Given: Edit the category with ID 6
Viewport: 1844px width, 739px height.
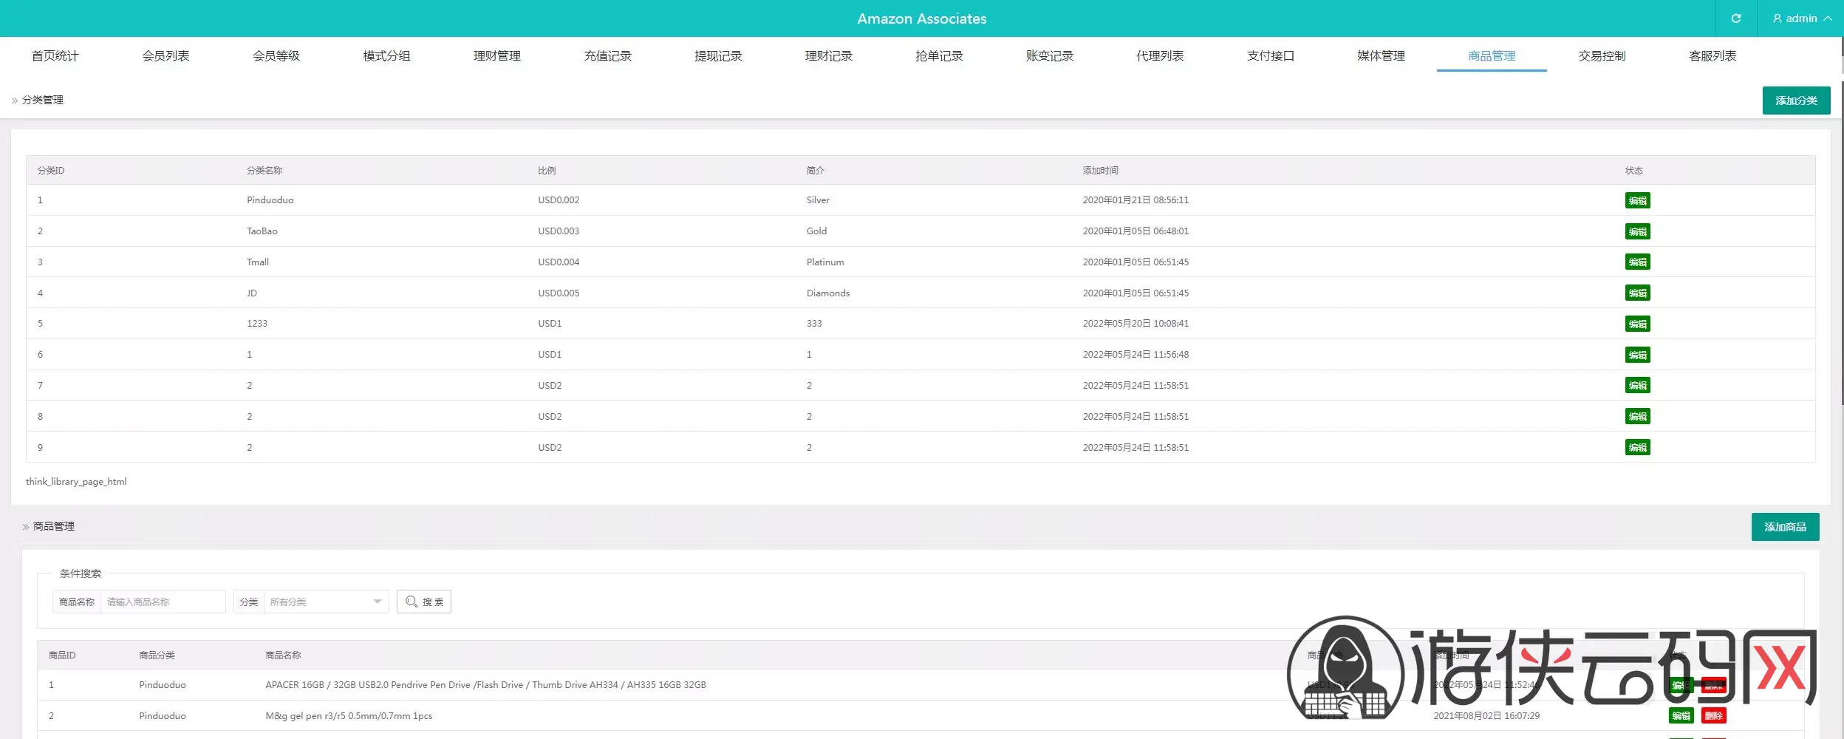Looking at the screenshot, I should [x=1637, y=355].
